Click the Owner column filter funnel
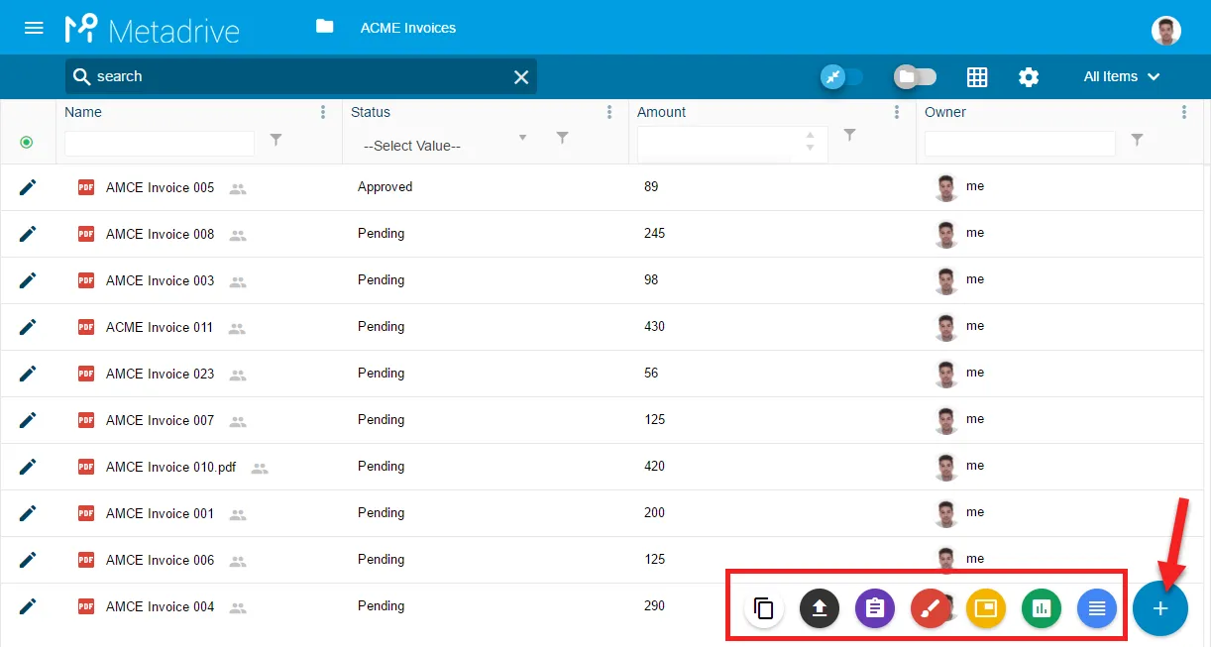1211x647 pixels. (1138, 140)
